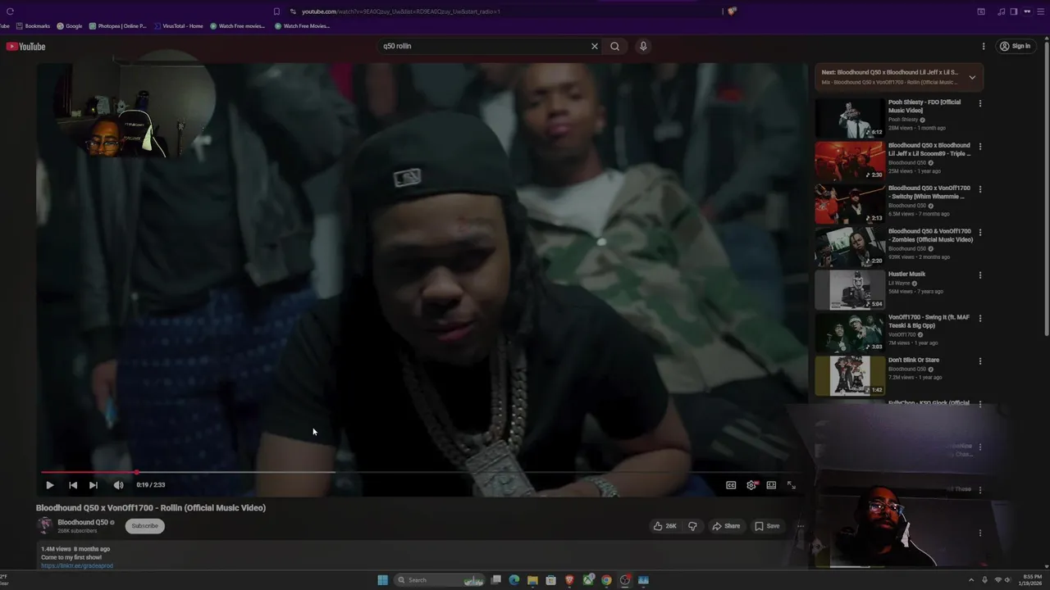This screenshot has width=1050, height=590.
Task: Share this video
Action: pos(726,526)
